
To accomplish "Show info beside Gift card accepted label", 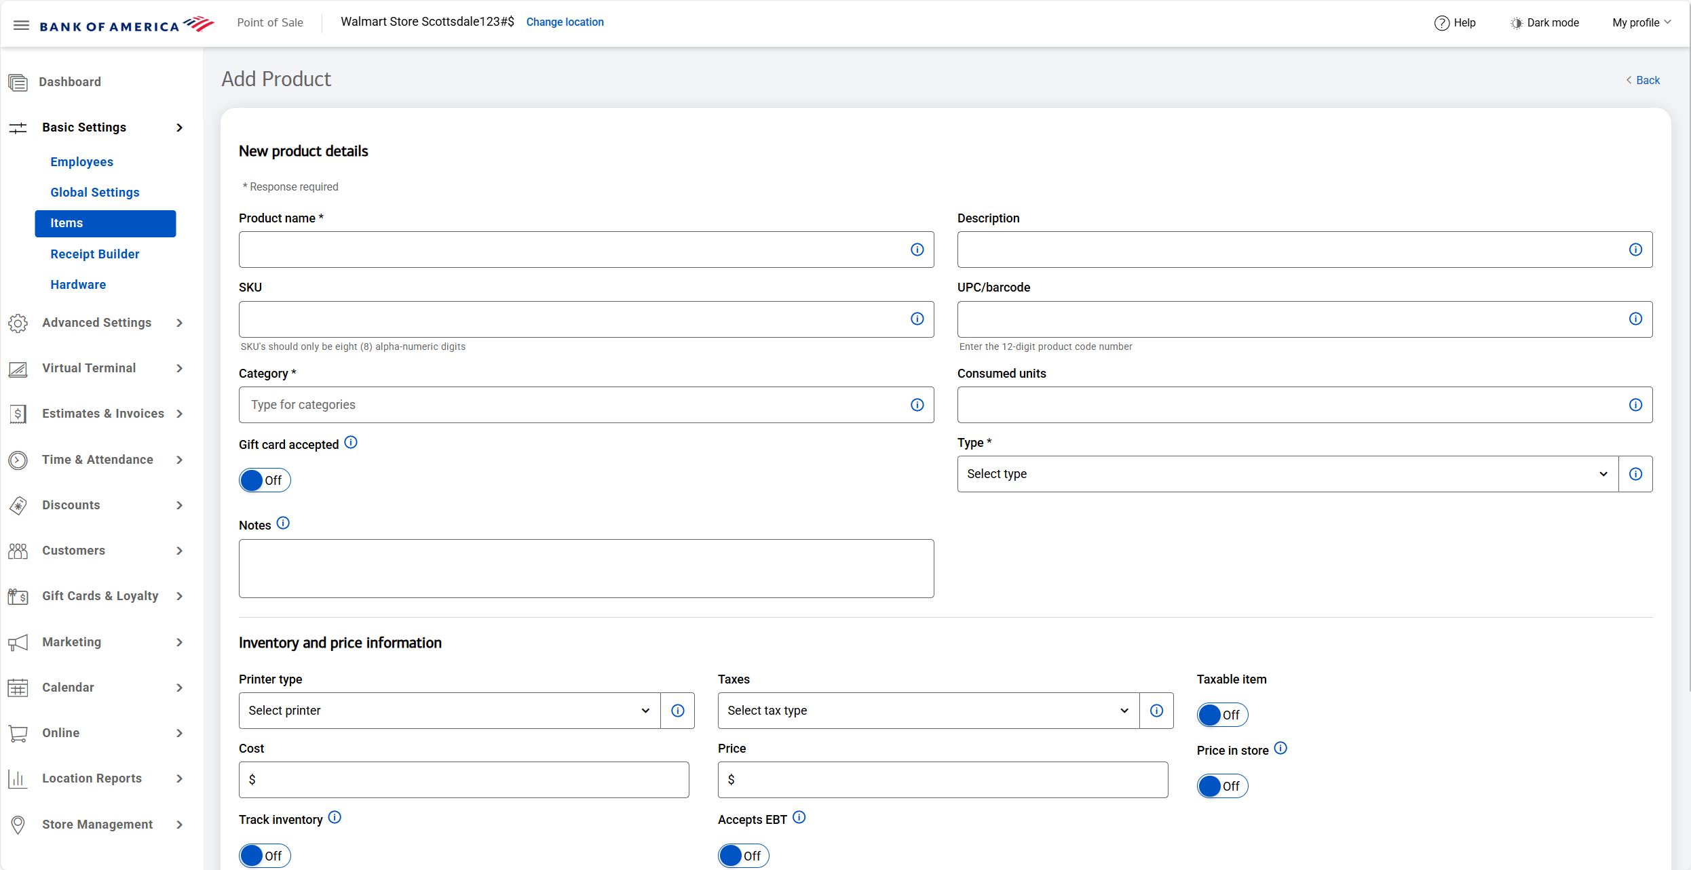I will [x=351, y=443].
